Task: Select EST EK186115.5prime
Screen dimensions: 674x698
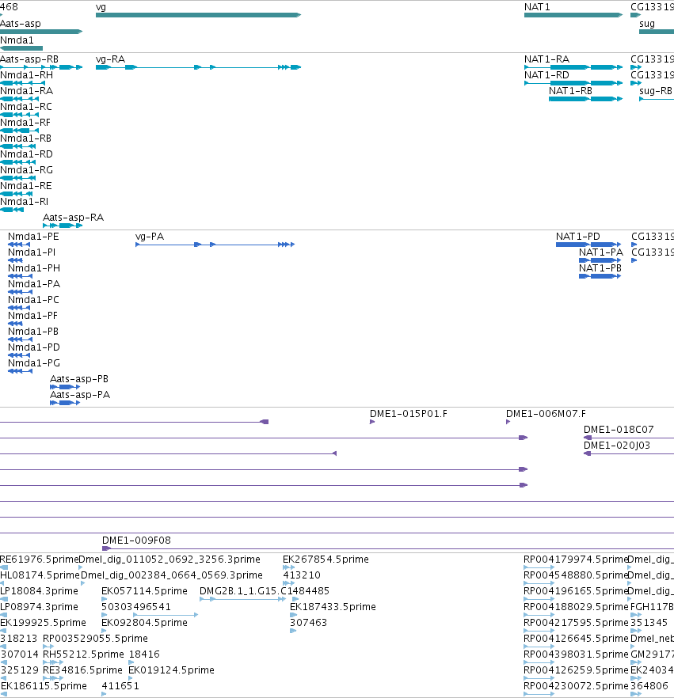Action: coord(44,686)
